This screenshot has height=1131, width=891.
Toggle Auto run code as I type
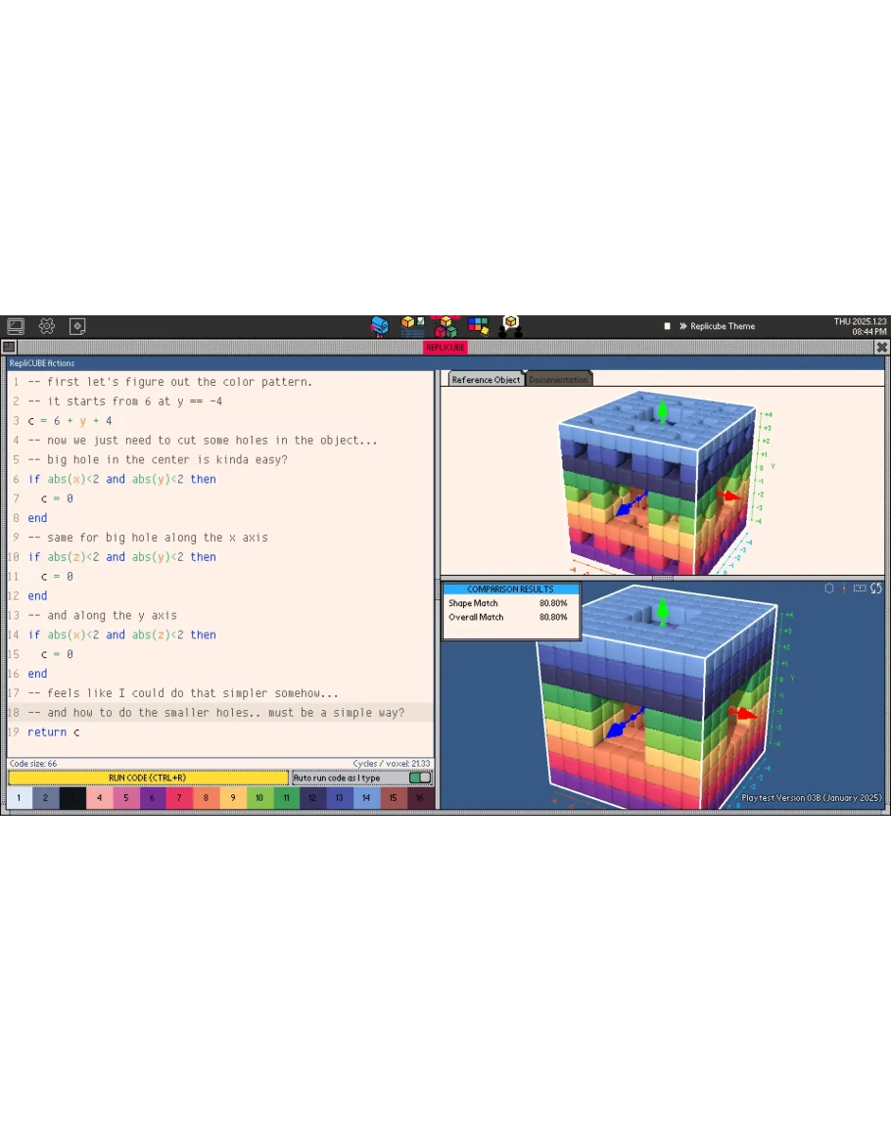419,778
